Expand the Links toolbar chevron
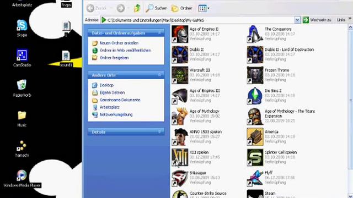This screenshot has width=353, height=198. [350, 19]
